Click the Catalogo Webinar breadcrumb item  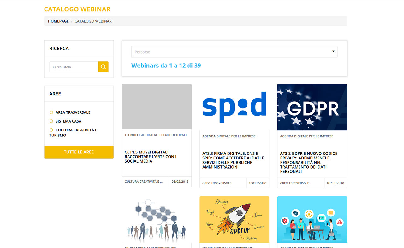pyautogui.click(x=93, y=21)
